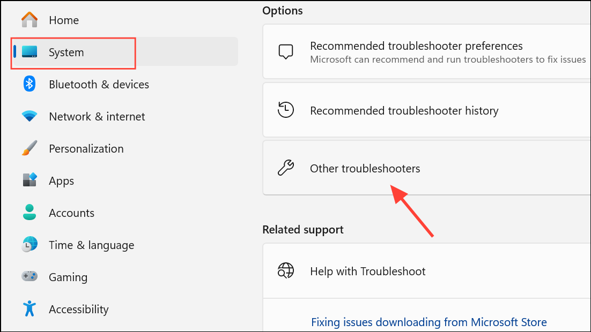Click the Network wifi icon
This screenshot has width=591, height=332.
29,116
